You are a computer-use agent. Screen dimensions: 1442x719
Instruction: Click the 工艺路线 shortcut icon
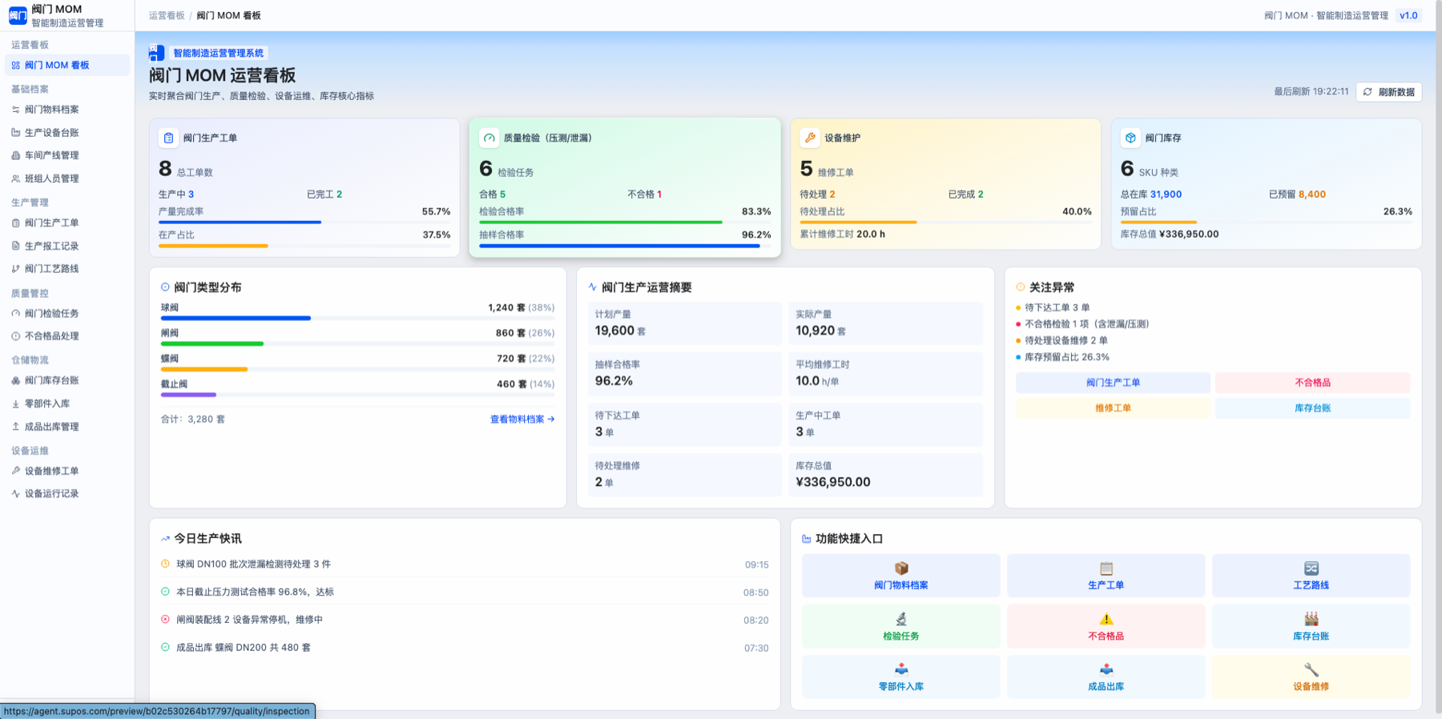(x=1311, y=568)
